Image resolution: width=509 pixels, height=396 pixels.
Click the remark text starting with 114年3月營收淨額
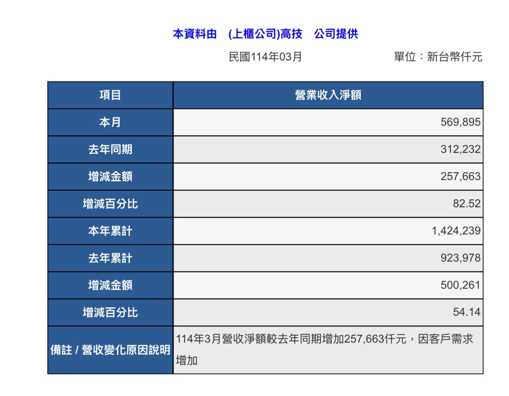(324, 350)
